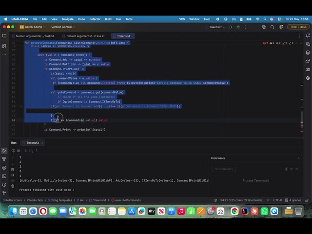Jump to next highlighted error arrow
The width and height of the screenshot is (312, 234).
301,43
